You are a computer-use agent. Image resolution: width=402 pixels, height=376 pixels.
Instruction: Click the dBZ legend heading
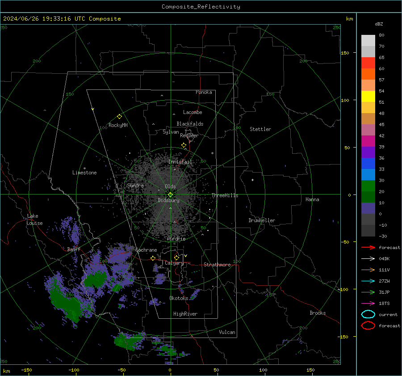coord(379,24)
